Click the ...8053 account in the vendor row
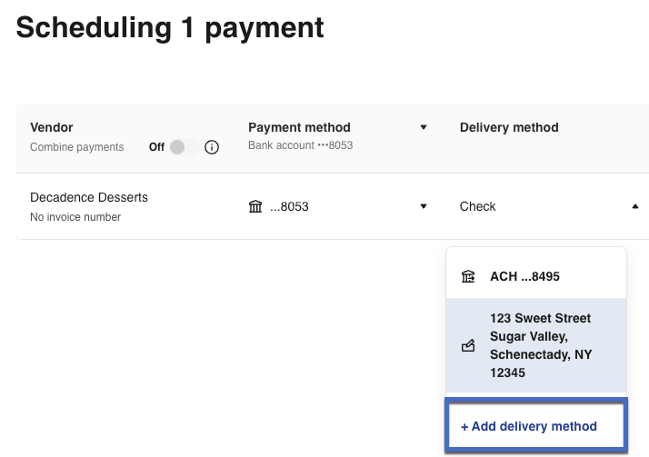The height and width of the screenshot is (457, 649). [290, 207]
